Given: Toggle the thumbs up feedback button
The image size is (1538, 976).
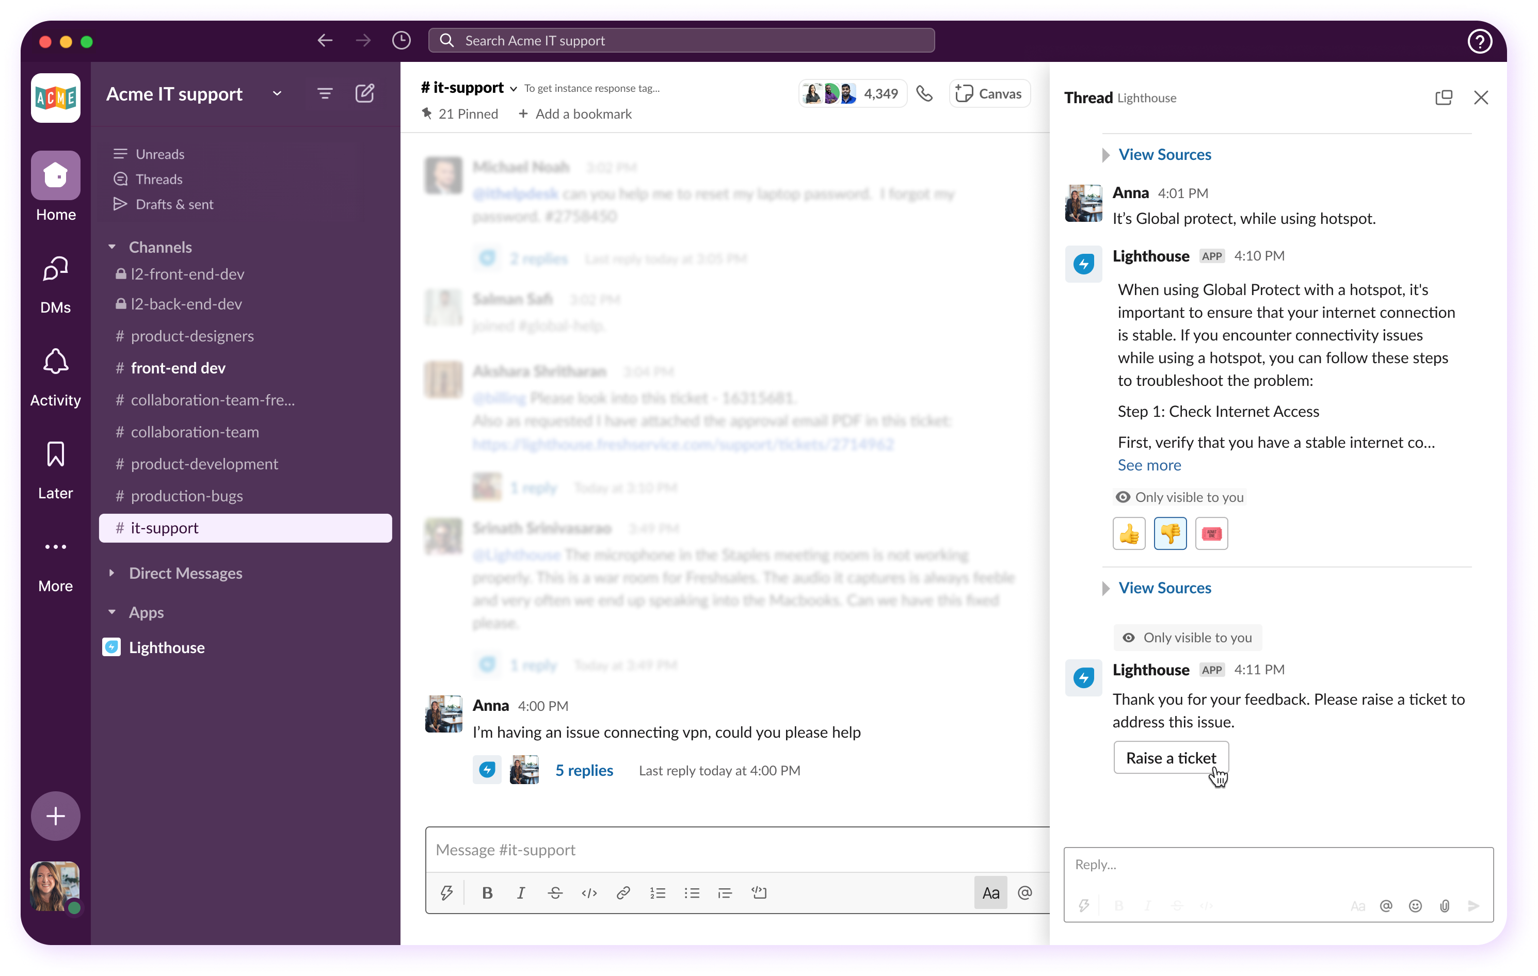Looking at the screenshot, I should 1129,533.
